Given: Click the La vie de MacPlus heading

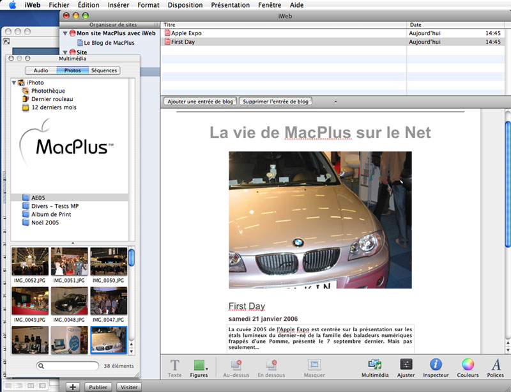Looking at the screenshot, I should [320, 132].
